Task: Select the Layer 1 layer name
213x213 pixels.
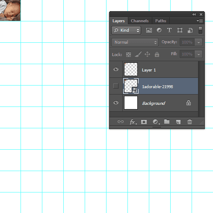Action: click(149, 70)
